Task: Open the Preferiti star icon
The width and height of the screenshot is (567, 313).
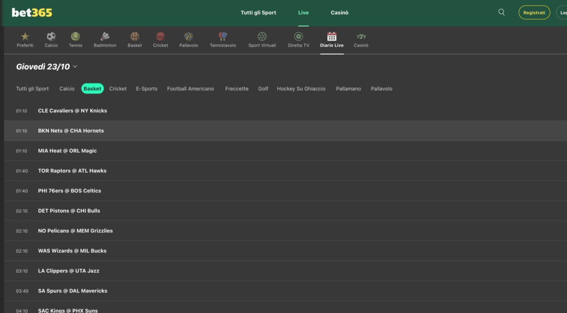Action: pos(25,36)
